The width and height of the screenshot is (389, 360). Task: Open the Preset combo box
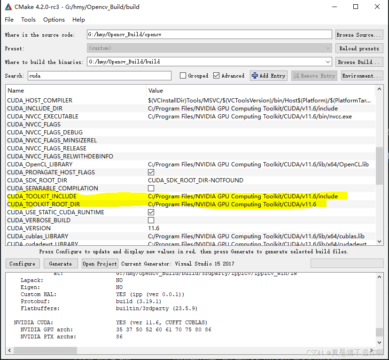210,48
